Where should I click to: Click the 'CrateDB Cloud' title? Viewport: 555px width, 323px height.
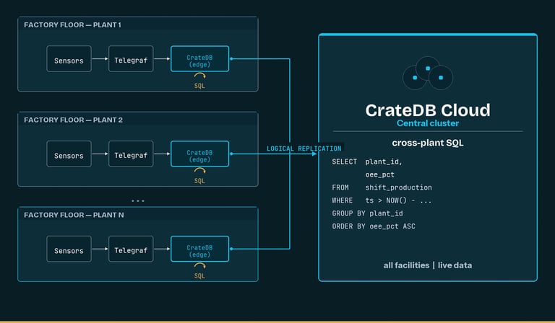pyautogui.click(x=428, y=110)
